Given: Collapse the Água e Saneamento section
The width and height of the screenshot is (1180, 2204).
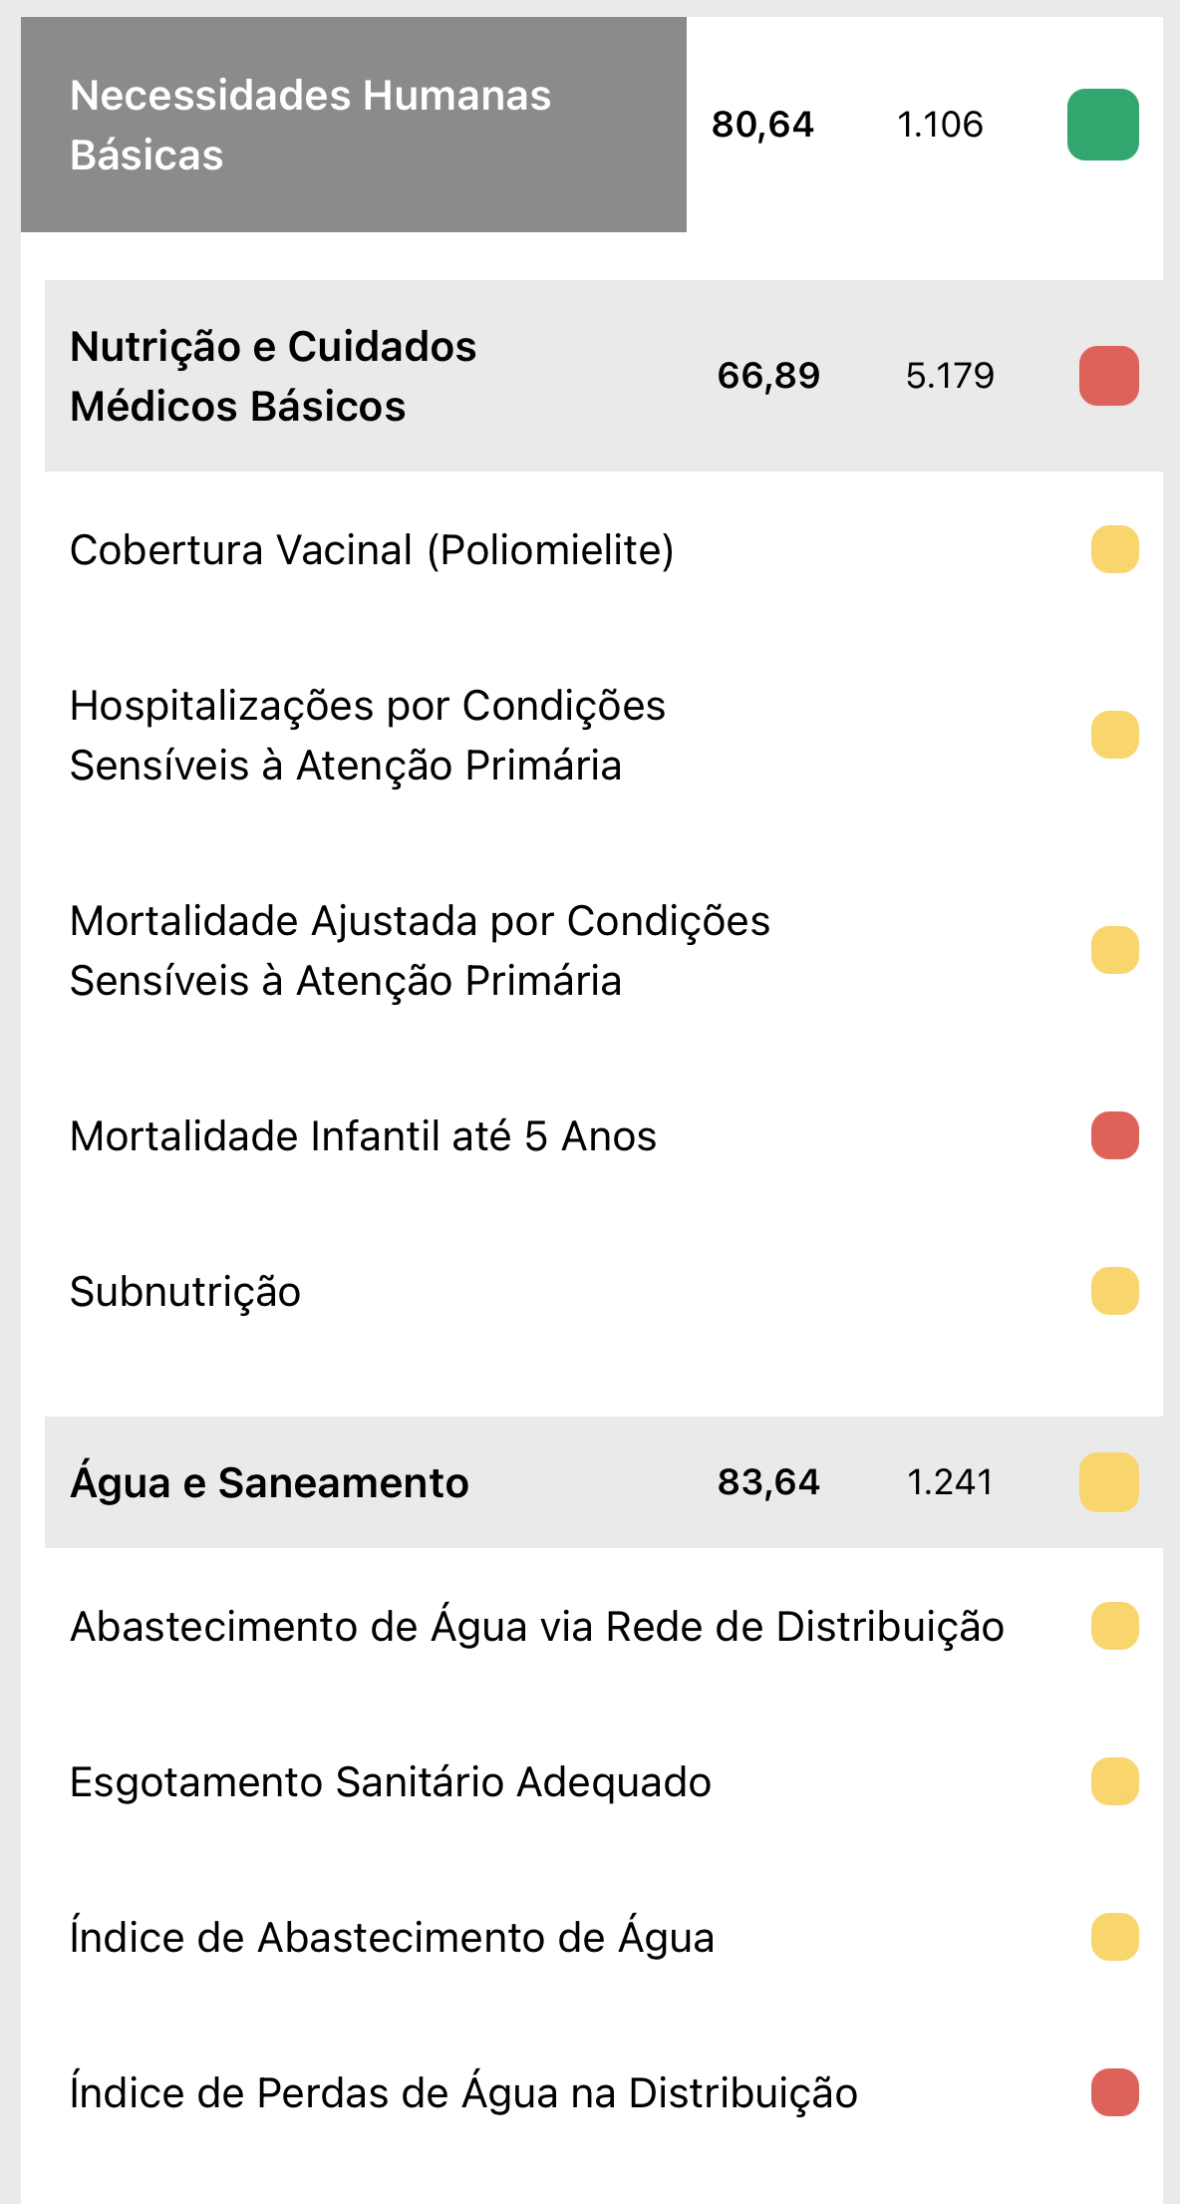Looking at the screenshot, I should [x=269, y=1482].
